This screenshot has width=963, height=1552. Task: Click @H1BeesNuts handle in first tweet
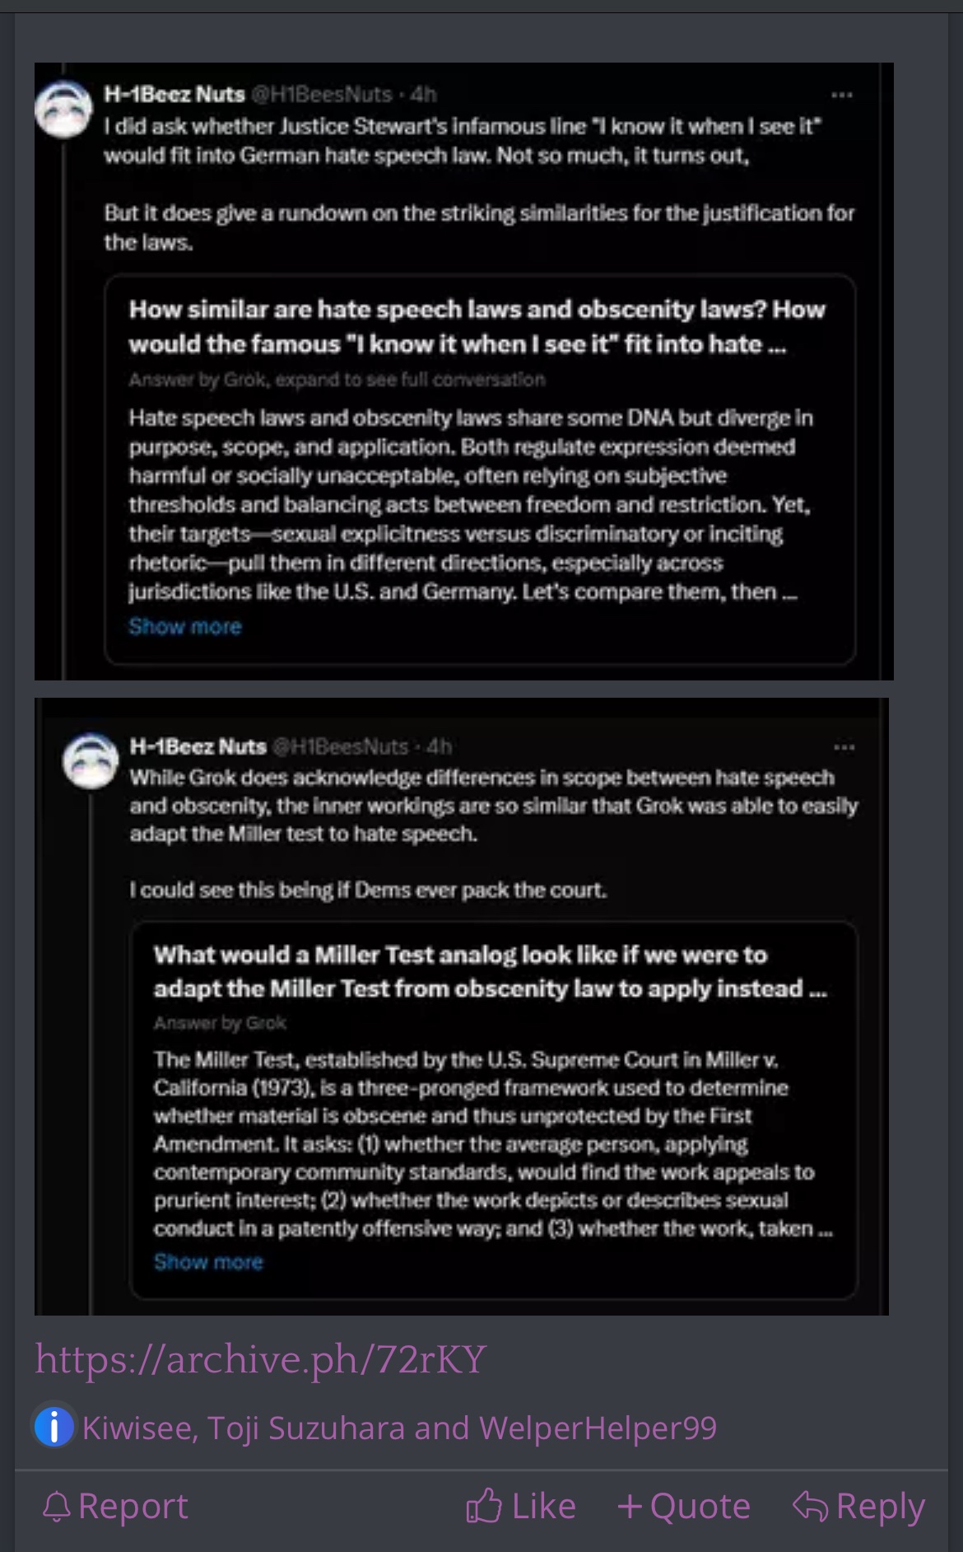point(321,95)
